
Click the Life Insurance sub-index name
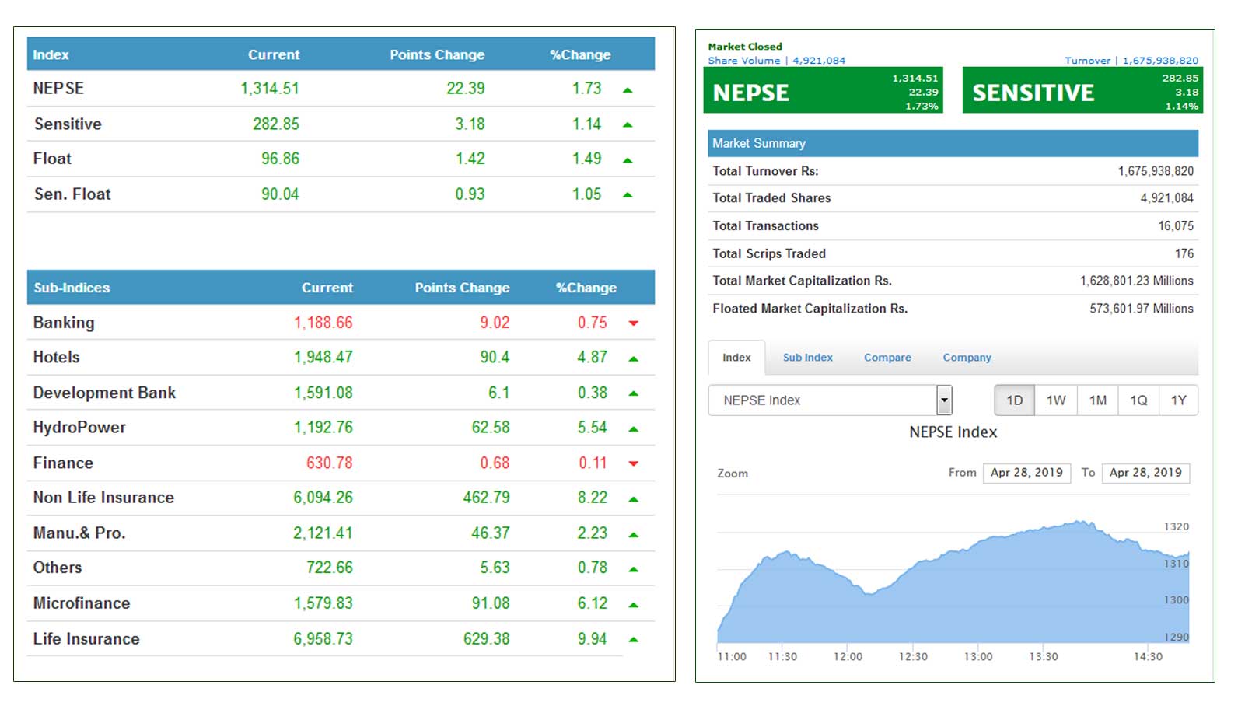click(86, 639)
